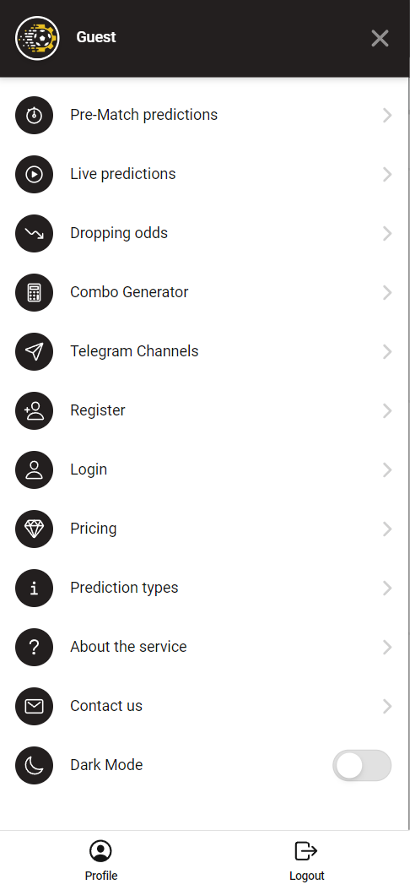Go to the Register menu entry
410x890 pixels.
coord(204,411)
